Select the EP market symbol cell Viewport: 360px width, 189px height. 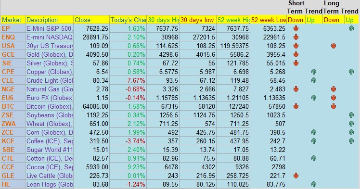[13, 28]
